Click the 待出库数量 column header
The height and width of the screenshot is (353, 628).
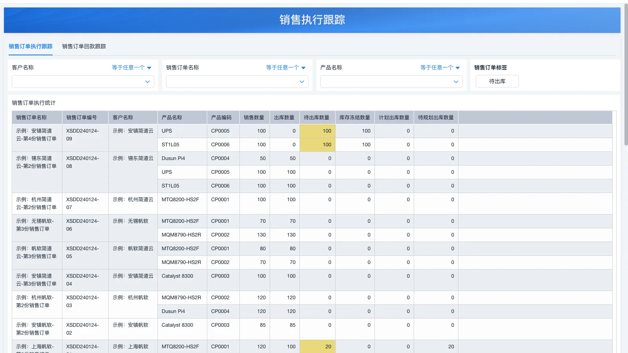point(317,117)
